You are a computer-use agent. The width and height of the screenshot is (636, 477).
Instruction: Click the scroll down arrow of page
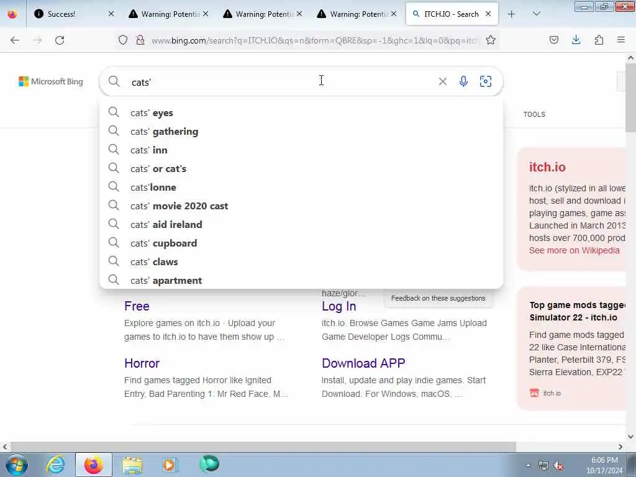(630, 437)
